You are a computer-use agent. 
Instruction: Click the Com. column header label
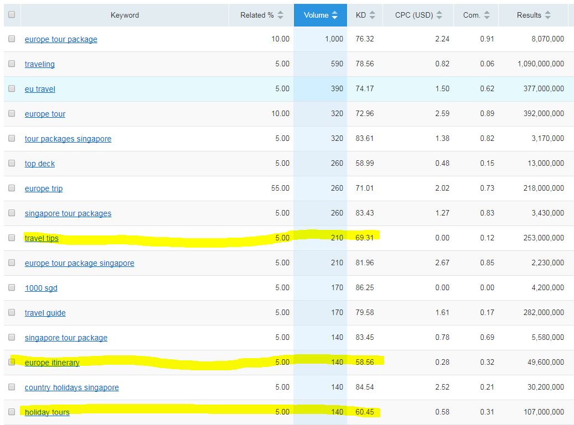tap(472, 15)
